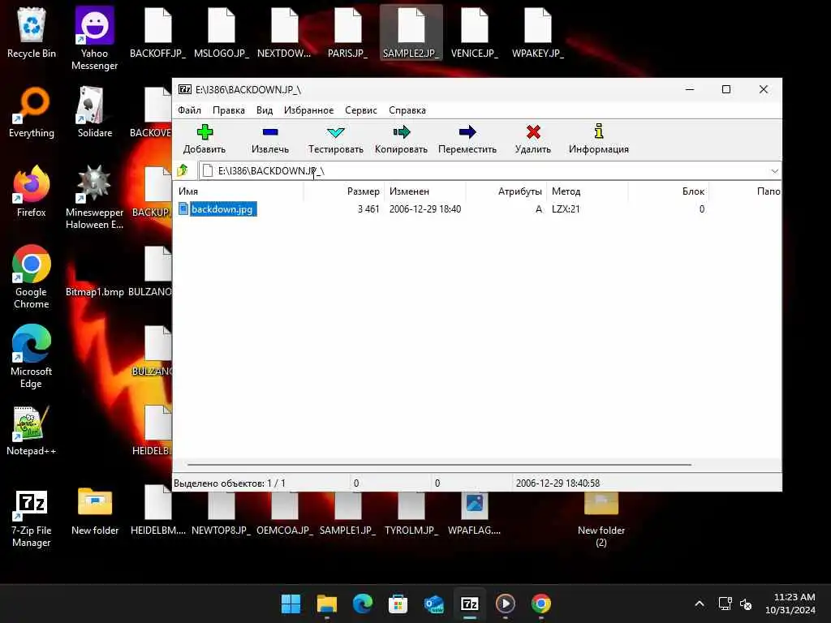Select the WPAKEY.JP_ desktop file
The height and width of the screenshot is (623, 831).
click(537, 32)
